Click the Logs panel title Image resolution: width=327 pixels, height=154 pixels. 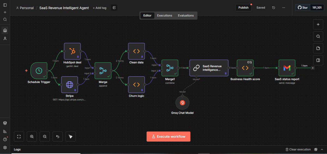pos(17,149)
